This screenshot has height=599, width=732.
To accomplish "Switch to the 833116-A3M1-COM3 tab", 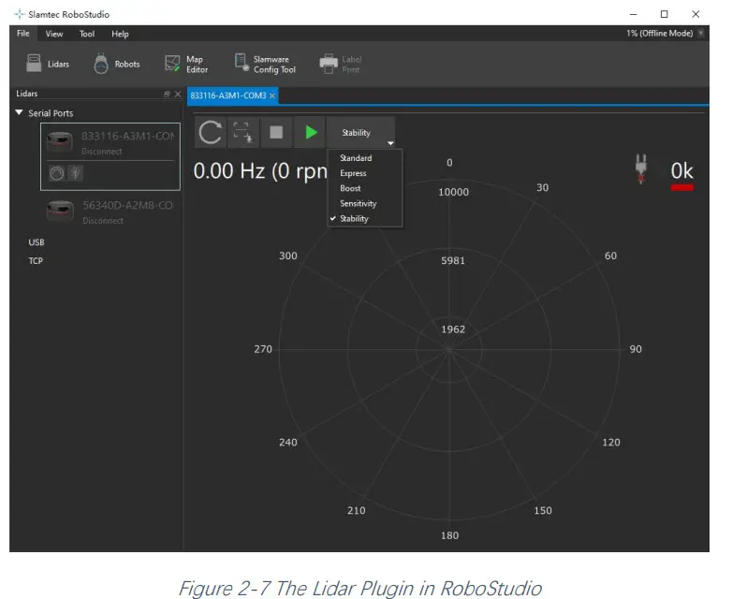I will pyautogui.click(x=228, y=95).
